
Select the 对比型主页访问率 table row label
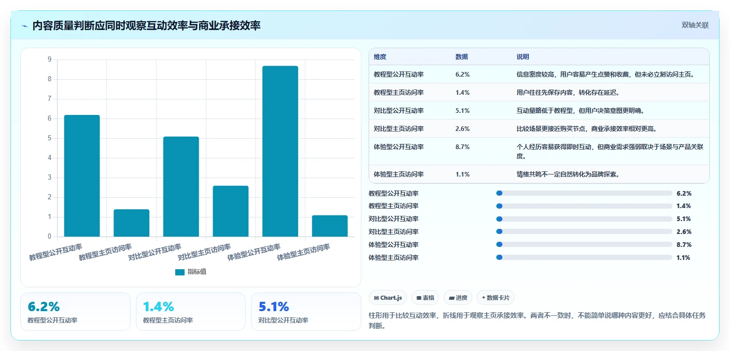pos(399,129)
